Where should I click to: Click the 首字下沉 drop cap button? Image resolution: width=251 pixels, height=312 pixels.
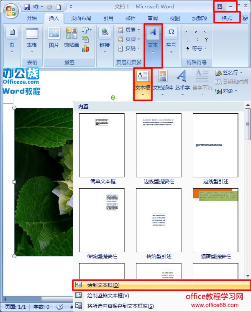coord(202,82)
